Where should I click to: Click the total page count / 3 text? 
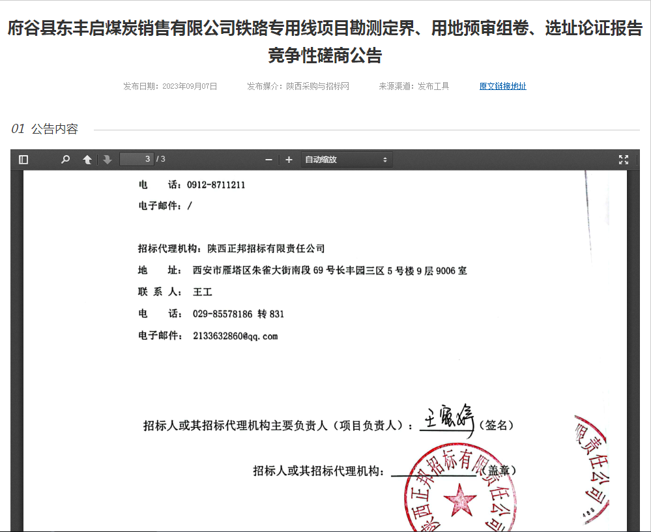click(161, 159)
